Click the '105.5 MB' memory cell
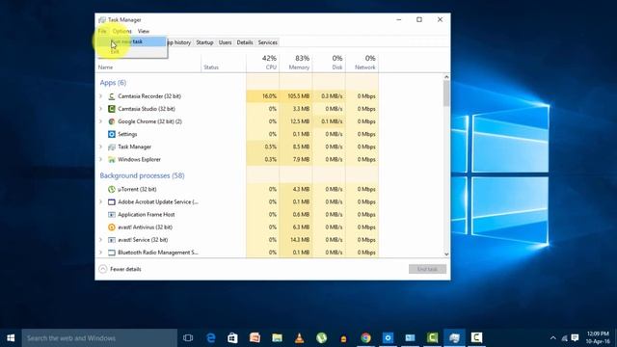617x347 pixels. (x=296, y=96)
